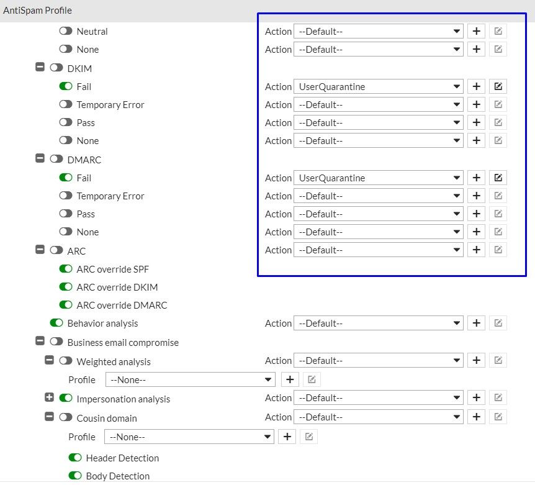Edit the DKIM Fail UserQuarantine action
The image size is (535, 485).
click(498, 86)
